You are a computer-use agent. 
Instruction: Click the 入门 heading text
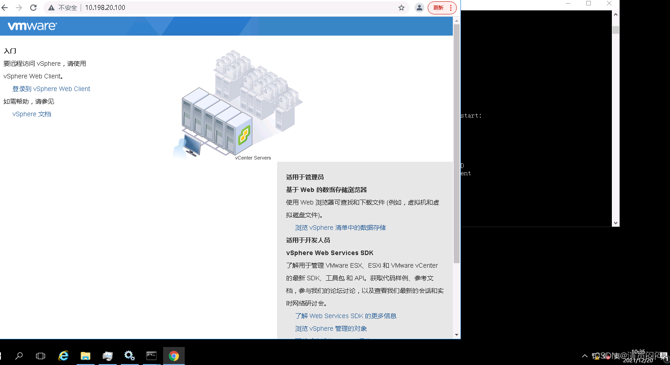[10, 51]
